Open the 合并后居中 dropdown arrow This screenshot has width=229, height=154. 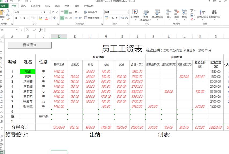[101, 18]
